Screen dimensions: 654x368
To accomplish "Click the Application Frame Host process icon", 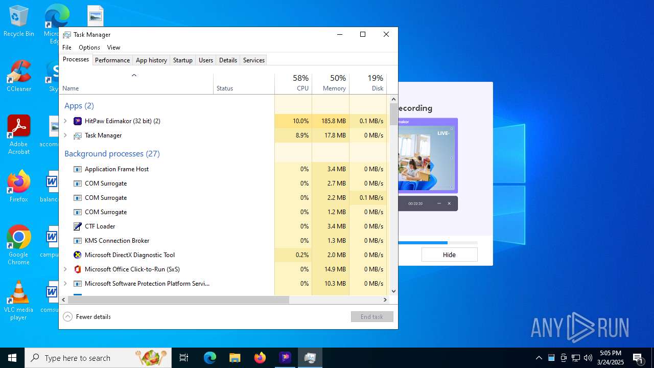I will pos(78,169).
